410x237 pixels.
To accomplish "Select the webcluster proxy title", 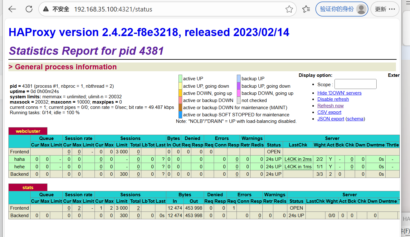I will pos(28,131).
